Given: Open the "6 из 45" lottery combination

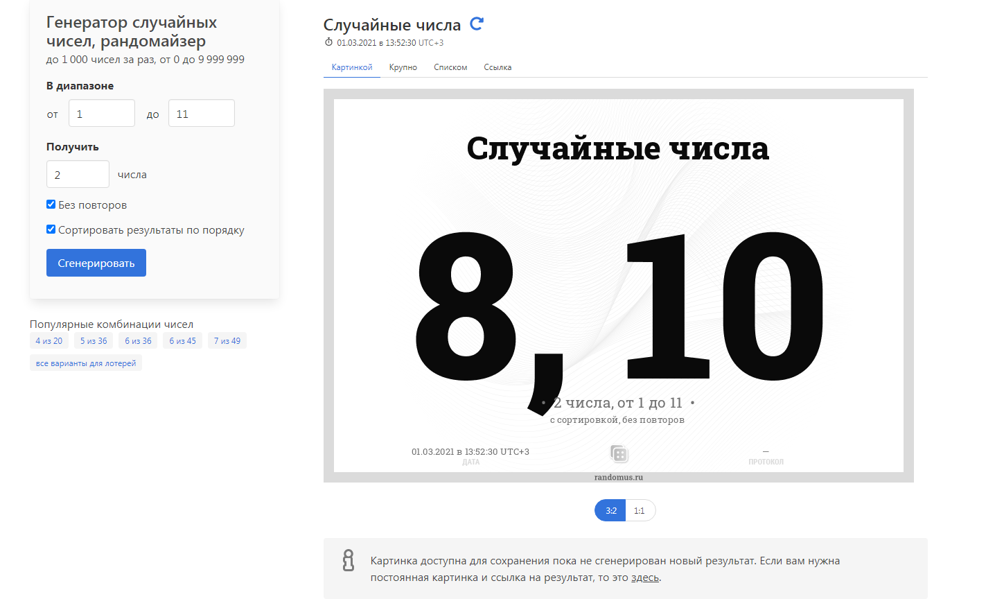Looking at the screenshot, I should point(182,340).
